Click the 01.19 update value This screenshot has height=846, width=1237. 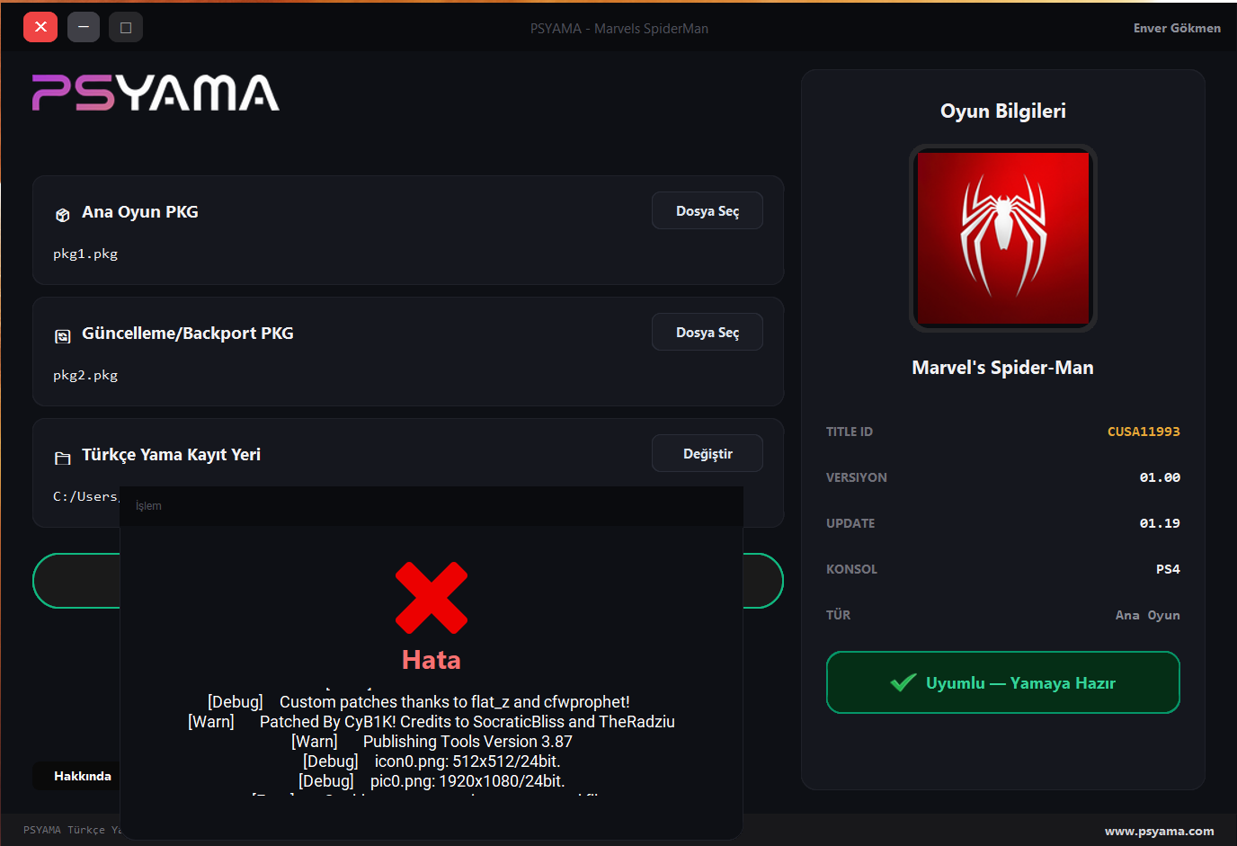pyautogui.click(x=1160, y=523)
